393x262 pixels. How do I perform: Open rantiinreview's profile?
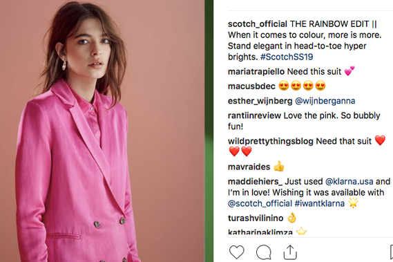click(254, 115)
